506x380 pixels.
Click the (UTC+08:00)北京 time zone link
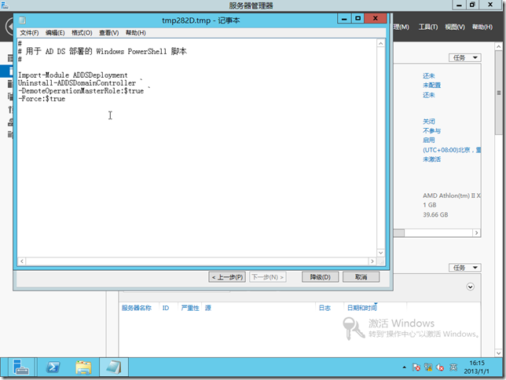(x=452, y=150)
